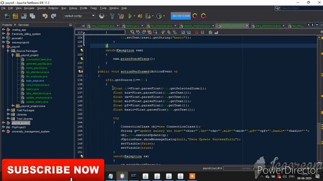Select the PhpProject1 project

[x=19, y=127]
